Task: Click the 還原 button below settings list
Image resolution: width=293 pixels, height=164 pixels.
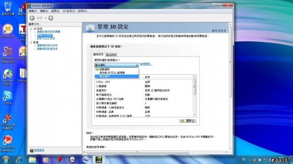Action: coord(188,121)
